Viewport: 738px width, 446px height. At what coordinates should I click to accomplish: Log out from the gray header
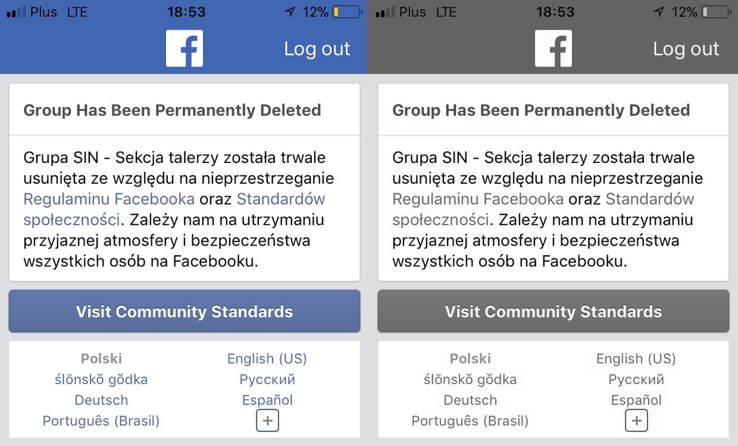coord(686,49)
